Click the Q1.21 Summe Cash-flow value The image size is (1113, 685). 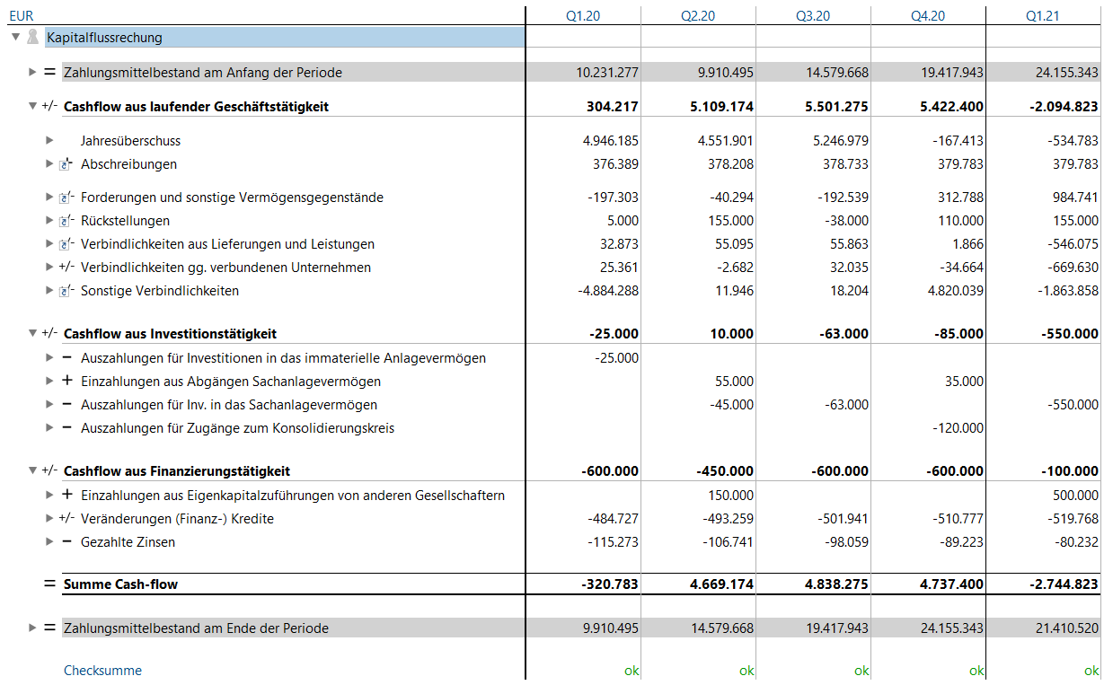click(1064, 584)
